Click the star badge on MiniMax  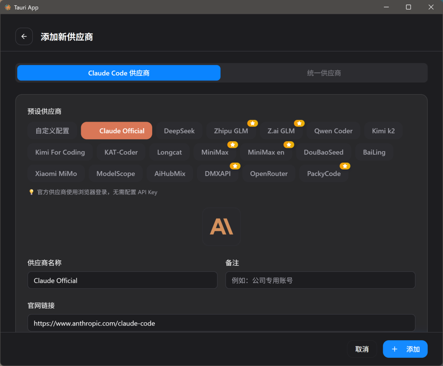pos(233,144)
